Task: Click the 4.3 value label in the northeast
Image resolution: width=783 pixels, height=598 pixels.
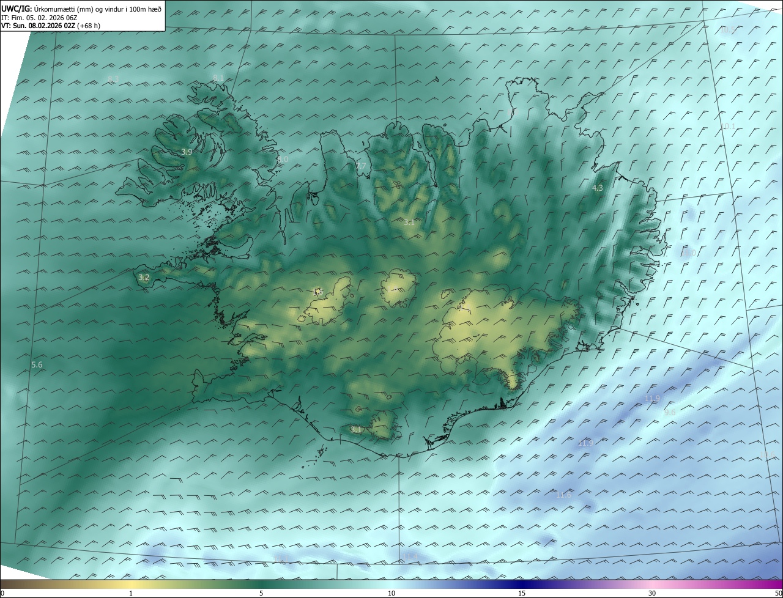Action: (x=598, y=188)
